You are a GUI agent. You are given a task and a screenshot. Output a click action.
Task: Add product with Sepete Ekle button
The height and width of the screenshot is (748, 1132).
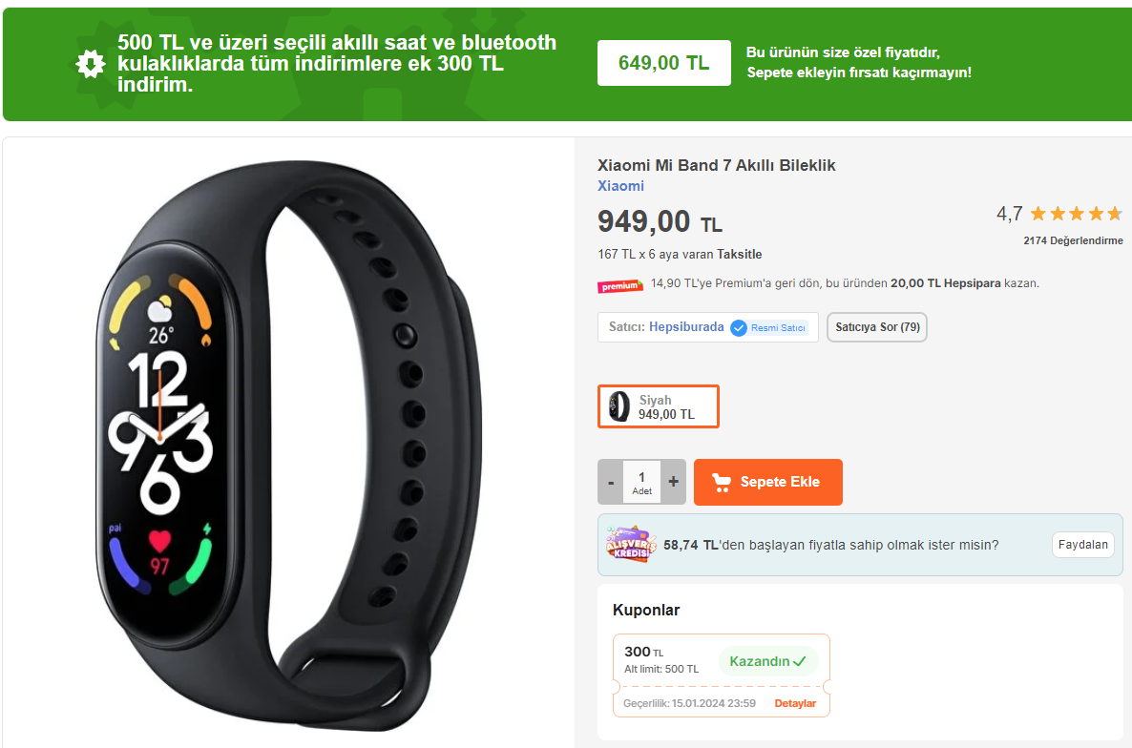768,482
